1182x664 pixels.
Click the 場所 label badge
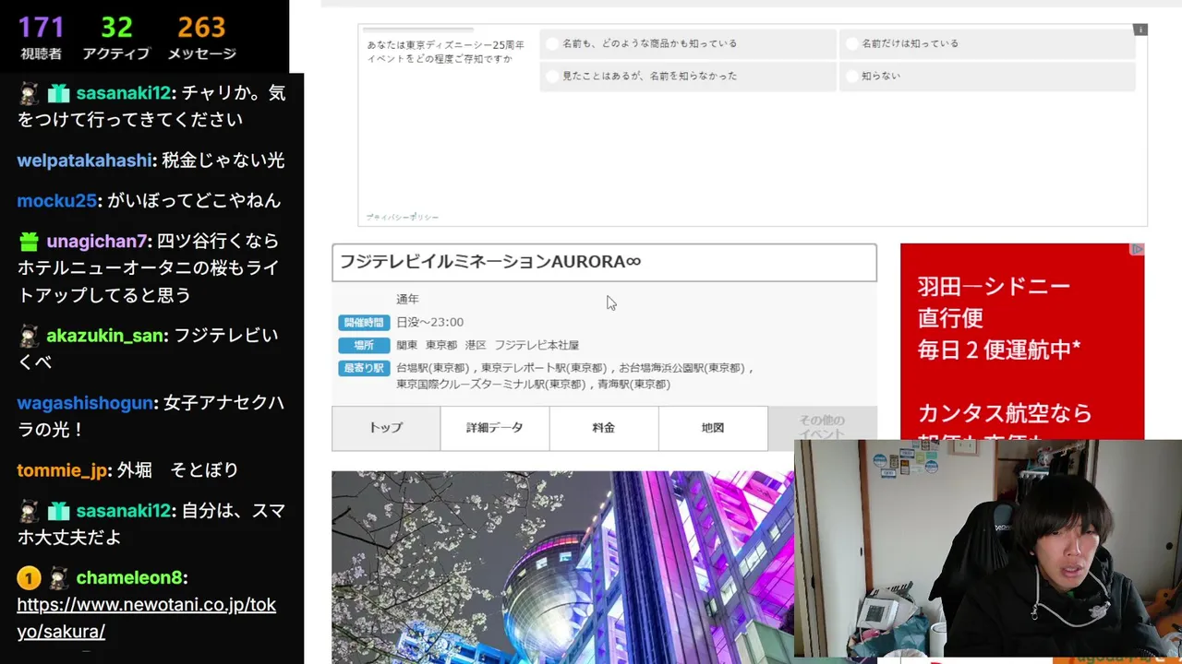point(364,345)
